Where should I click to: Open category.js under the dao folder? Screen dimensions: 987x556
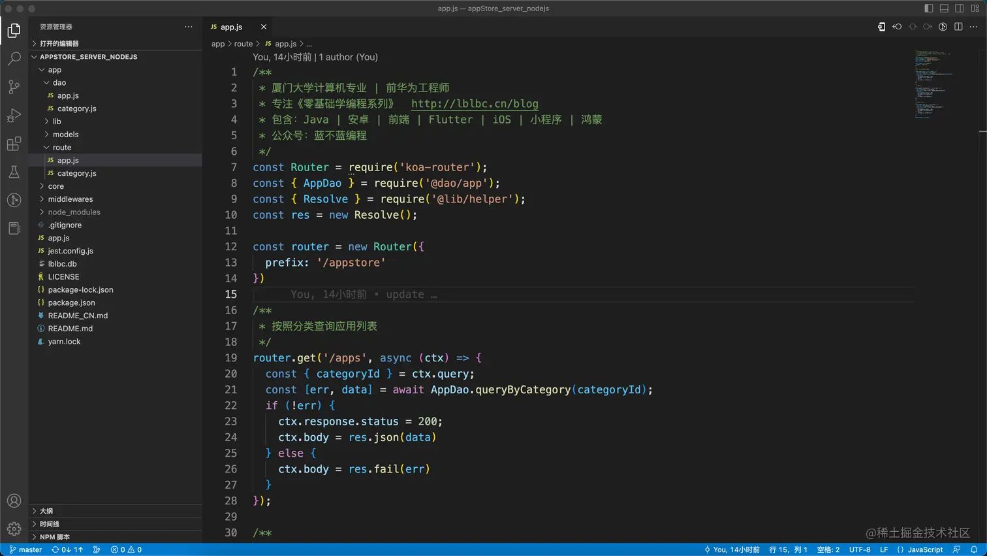point(116,108)
